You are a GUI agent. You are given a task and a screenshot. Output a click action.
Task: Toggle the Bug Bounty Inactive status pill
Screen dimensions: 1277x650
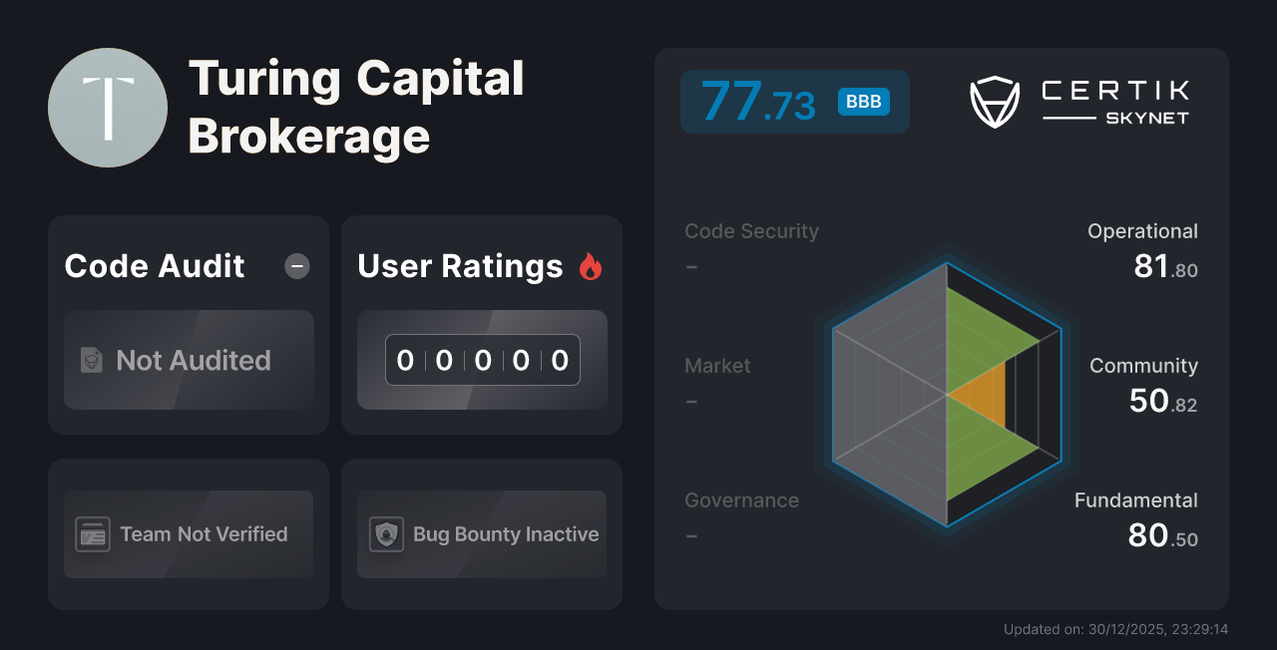[x=481, y=534]
